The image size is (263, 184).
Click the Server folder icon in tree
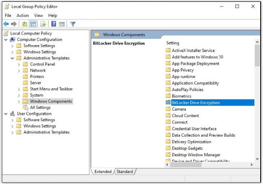[x=25, y=83]
